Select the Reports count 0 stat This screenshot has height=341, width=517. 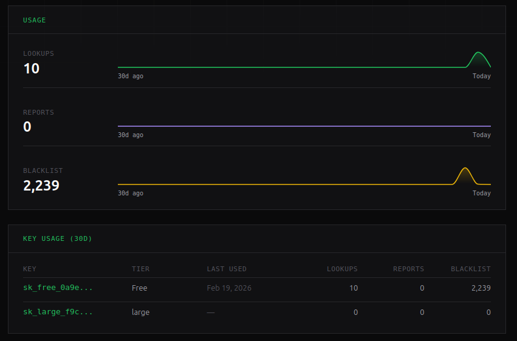(x=27, y=127)
